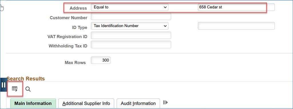
Task: Click the Search Results heading
Action: [x=26, y=79]
